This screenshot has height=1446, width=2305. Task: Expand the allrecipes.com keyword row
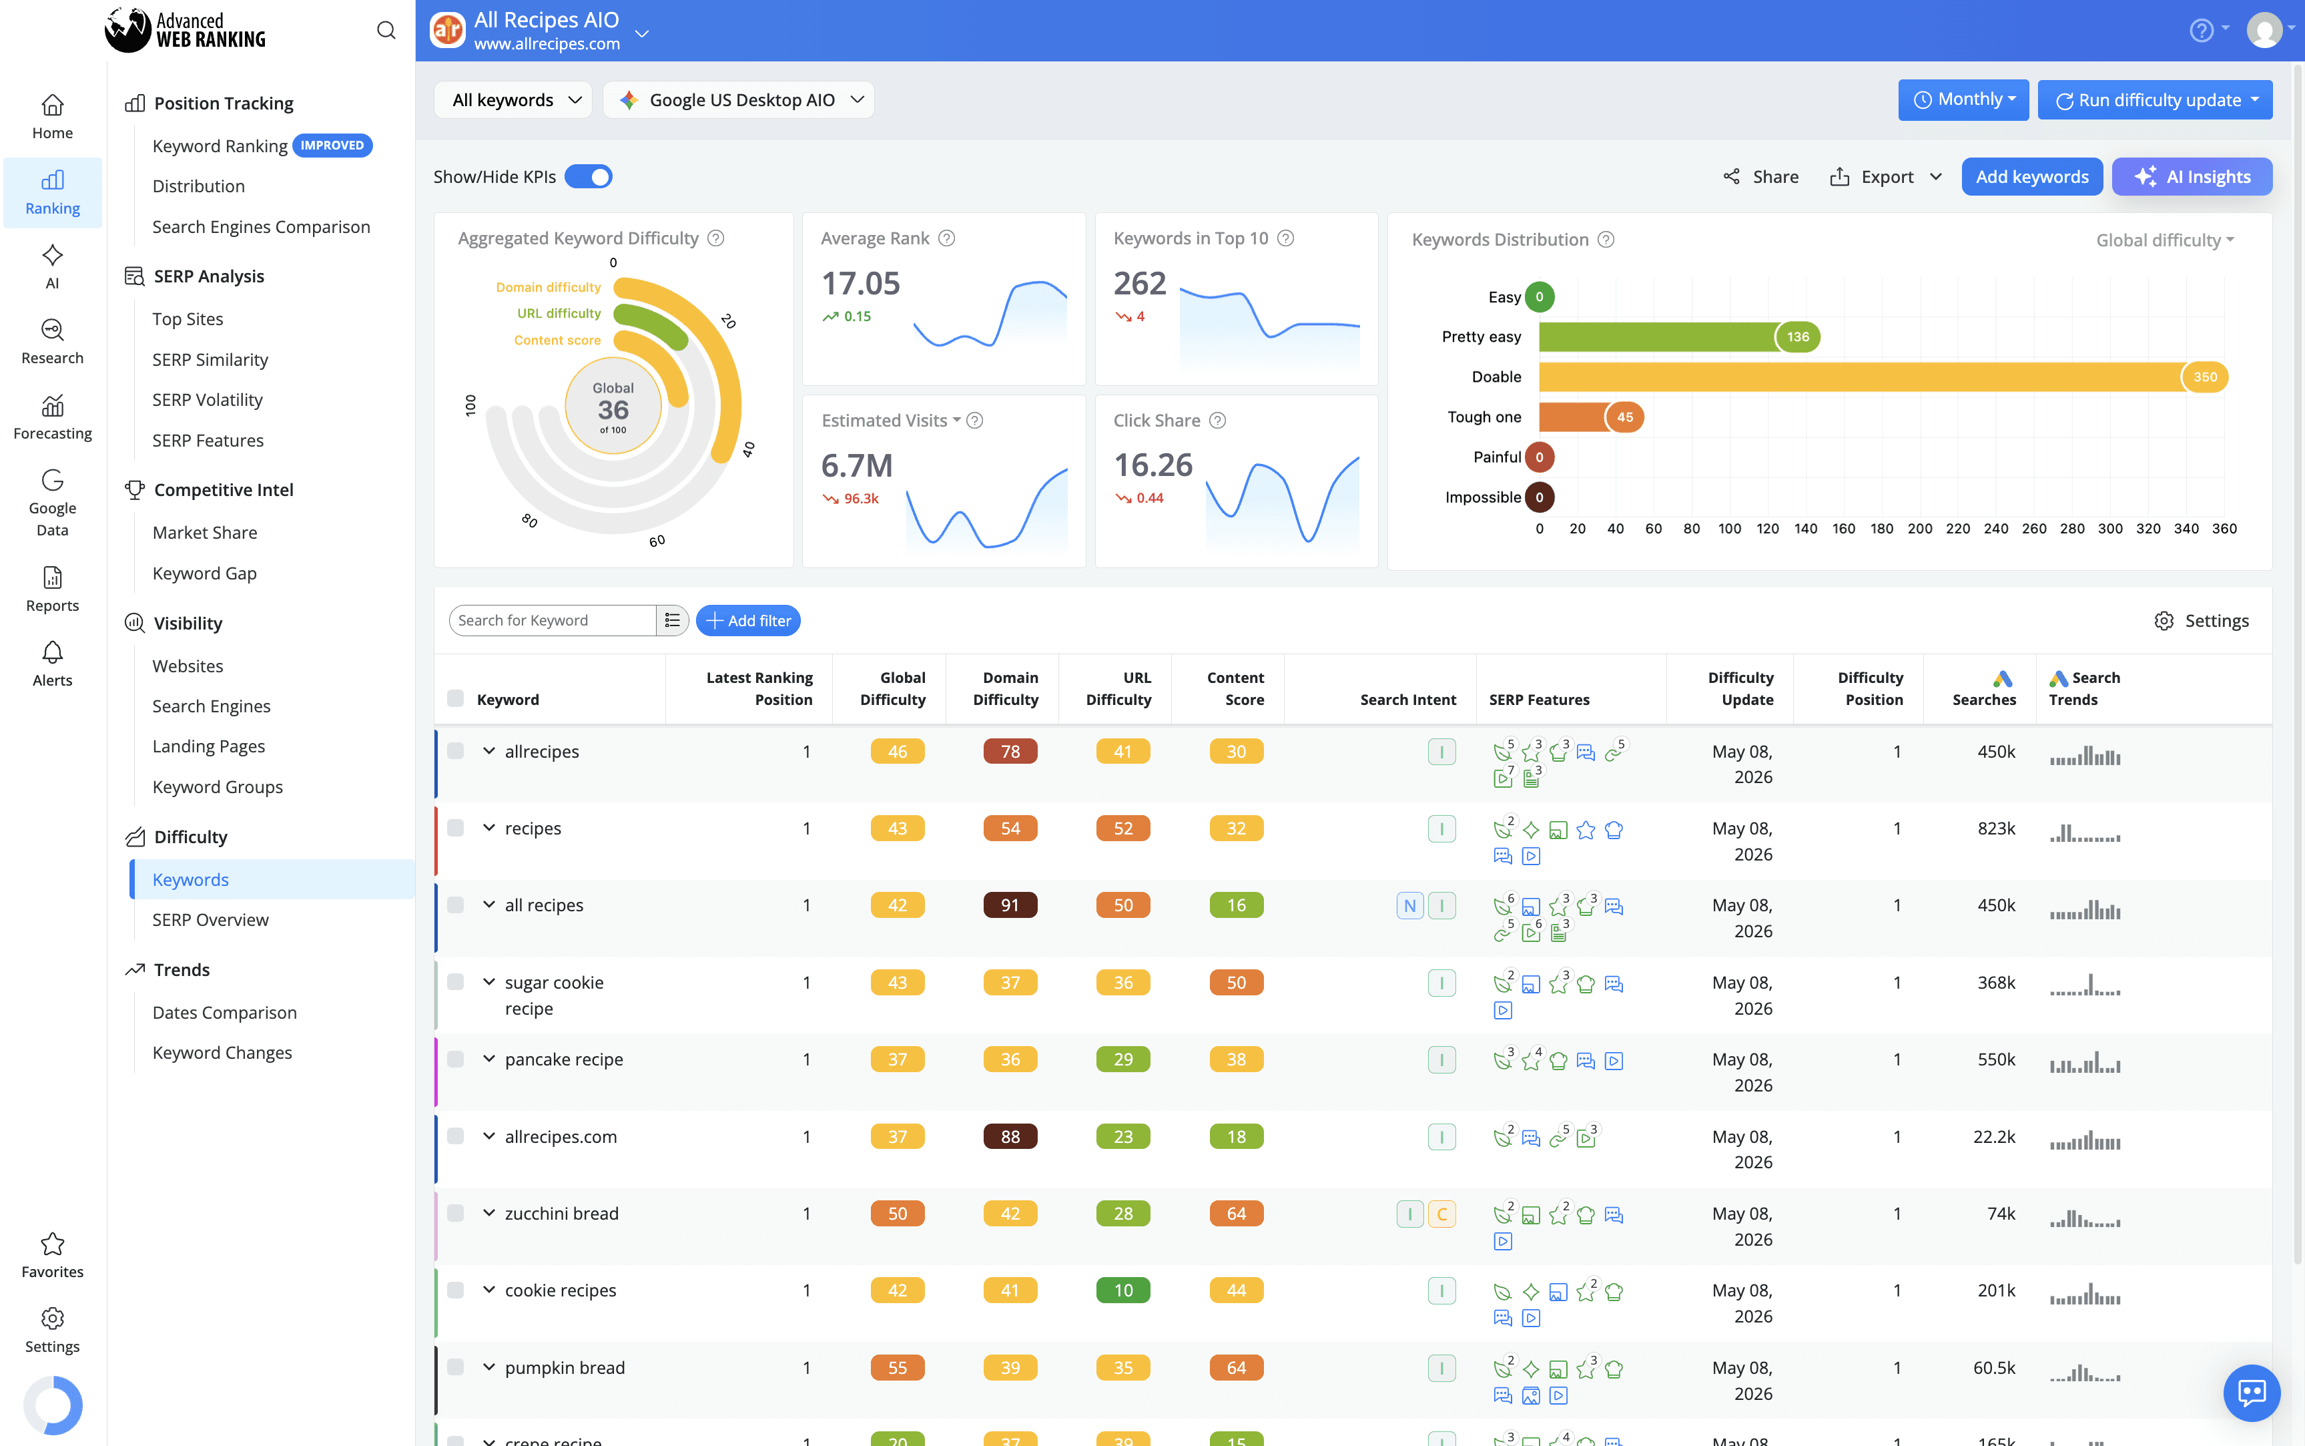tap(488, 1136)
